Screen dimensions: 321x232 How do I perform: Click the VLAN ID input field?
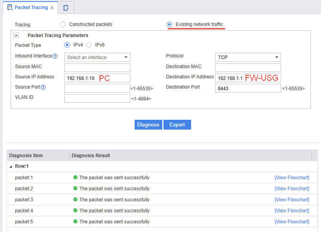coord(97,98)
